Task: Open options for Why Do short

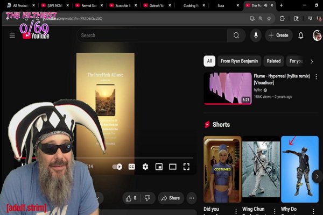Action: click(313, 211)
